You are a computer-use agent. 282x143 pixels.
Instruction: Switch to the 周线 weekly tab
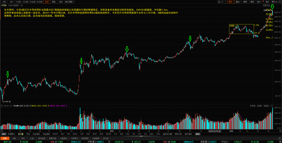point(54,2)
